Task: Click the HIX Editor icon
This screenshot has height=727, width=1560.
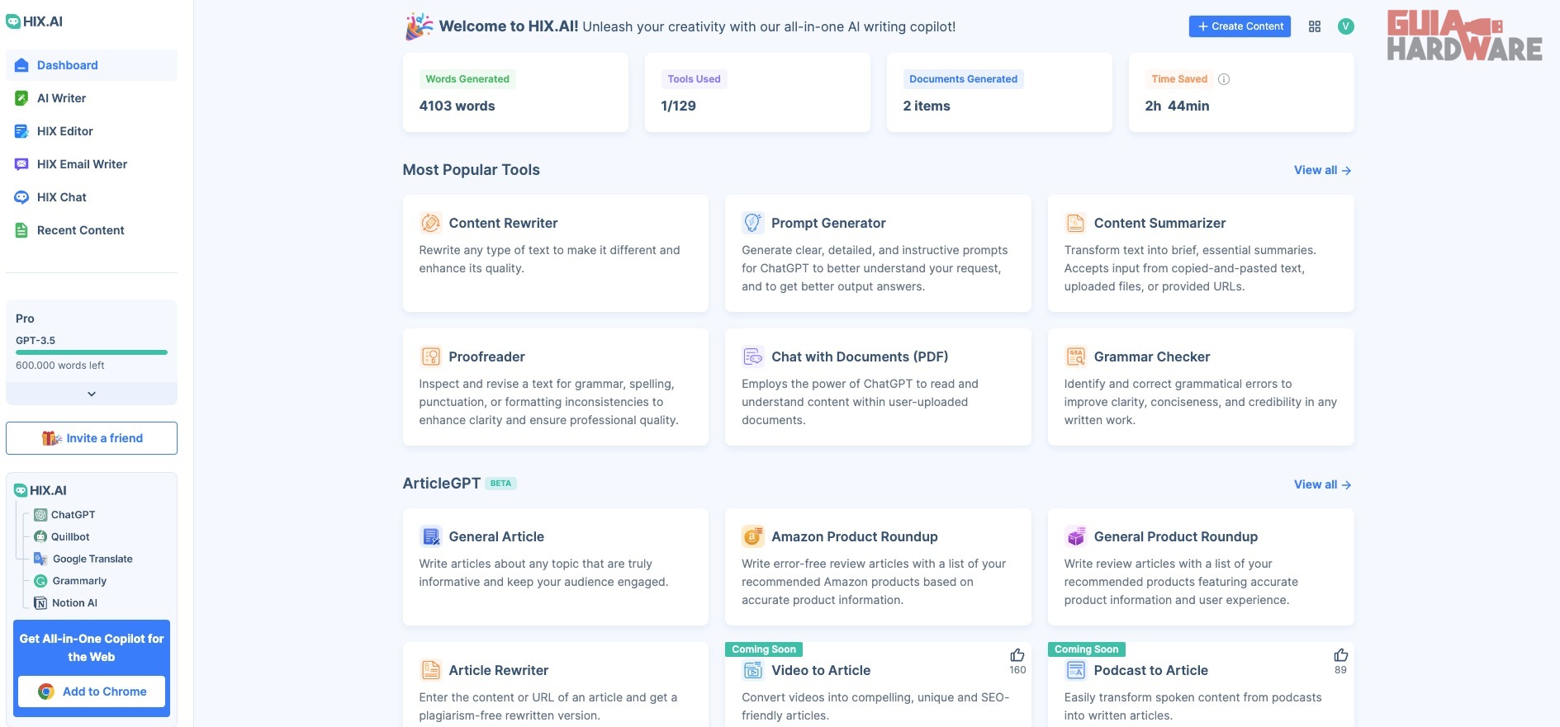Action: click(x=21, y=131)
